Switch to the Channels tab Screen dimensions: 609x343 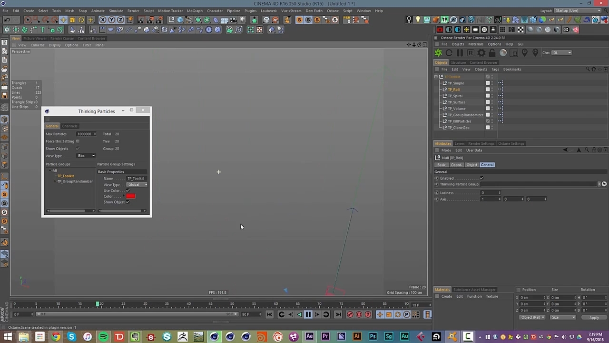[69, 126]
